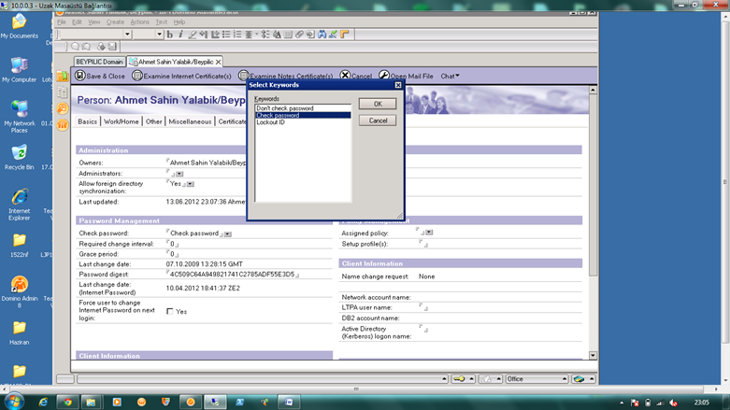
Task: Click the first chat bubble toolbar icon
Action: (75, 47)
